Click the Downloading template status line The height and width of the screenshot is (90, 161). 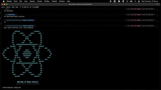pos(11,87)
